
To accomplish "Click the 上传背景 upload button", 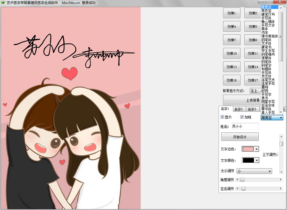I will pos(242,100).
